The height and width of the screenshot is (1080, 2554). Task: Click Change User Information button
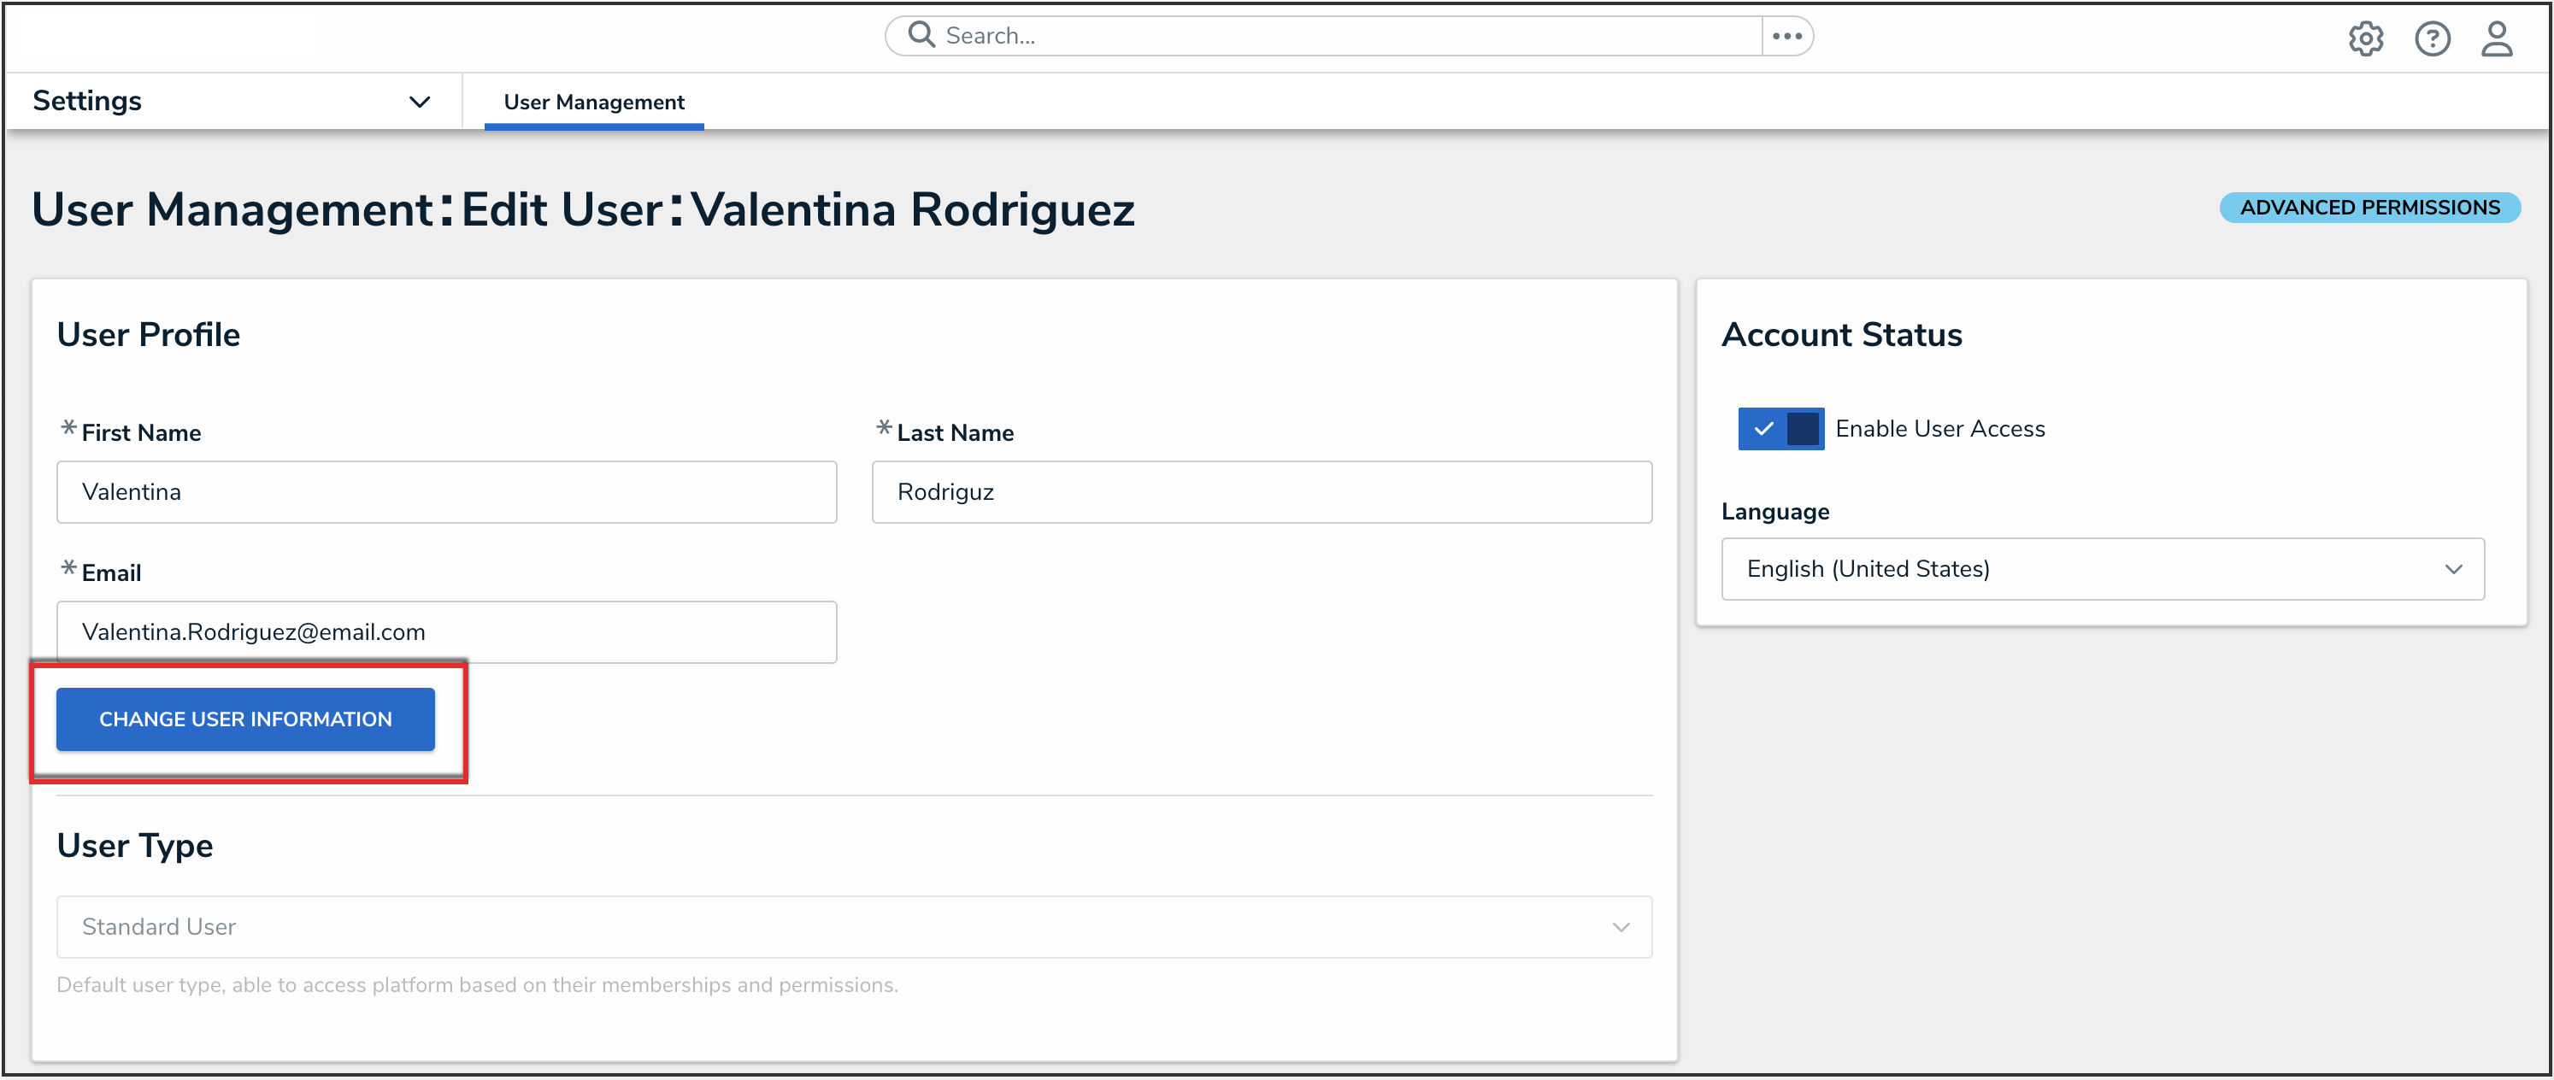245,719
